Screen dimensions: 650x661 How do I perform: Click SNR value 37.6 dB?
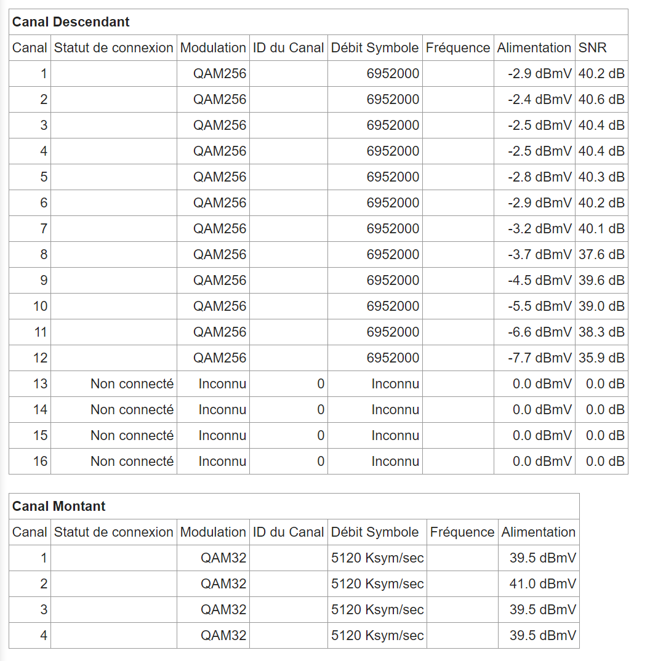point(601,254)
